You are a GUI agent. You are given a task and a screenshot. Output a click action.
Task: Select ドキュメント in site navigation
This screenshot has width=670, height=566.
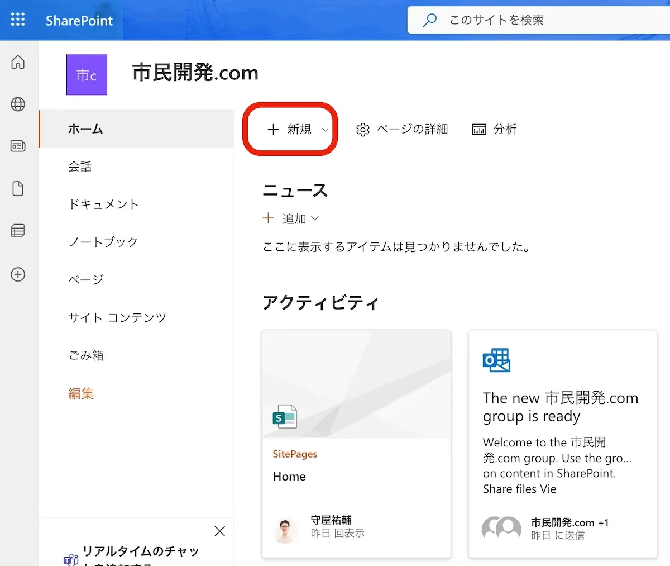click(x=103, y=204)
